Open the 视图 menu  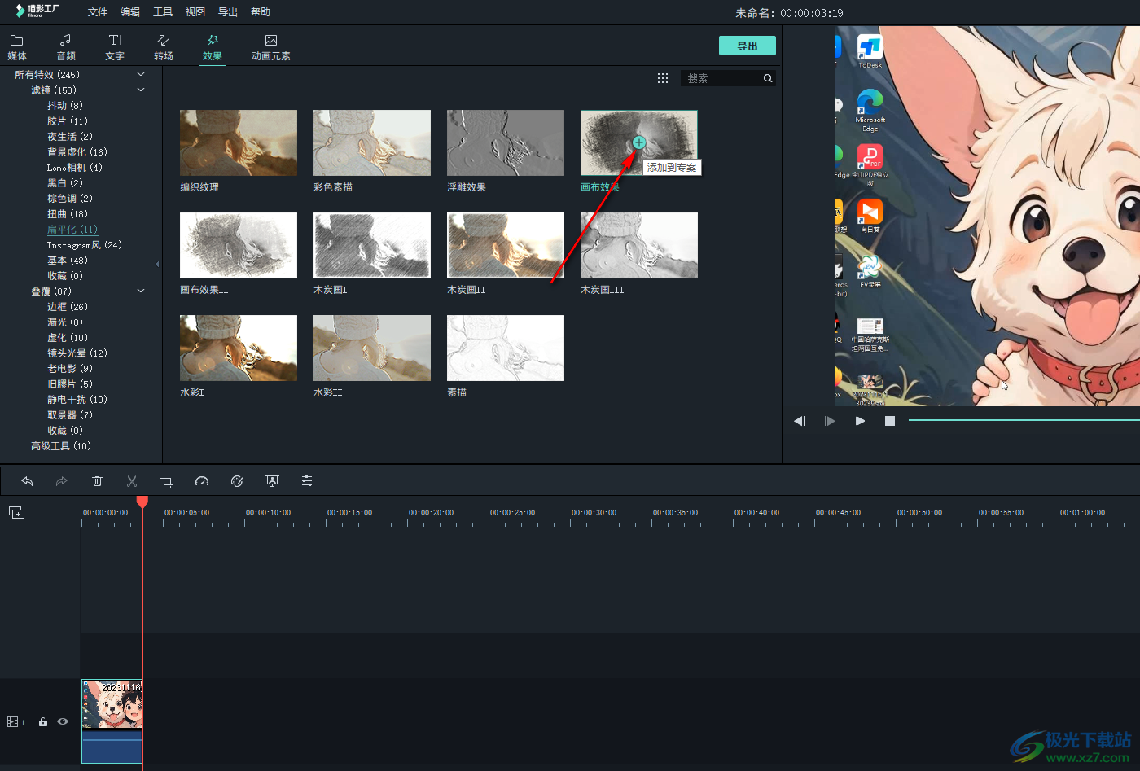(x=195, y=12)
